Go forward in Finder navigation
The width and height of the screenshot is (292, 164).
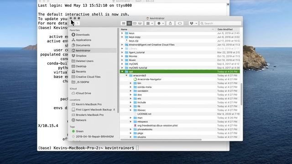[77, 23]
